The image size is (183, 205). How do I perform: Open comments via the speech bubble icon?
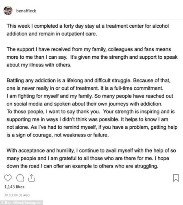[x=20, y=178]
